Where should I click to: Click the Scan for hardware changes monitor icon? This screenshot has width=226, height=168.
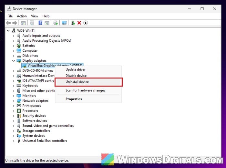64,23
